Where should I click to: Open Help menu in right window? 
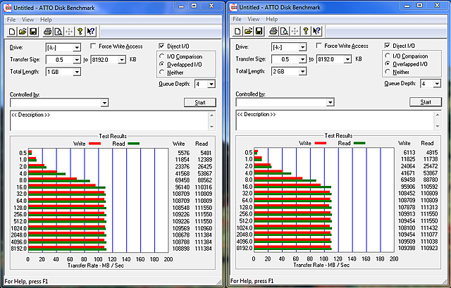point(272,19)
